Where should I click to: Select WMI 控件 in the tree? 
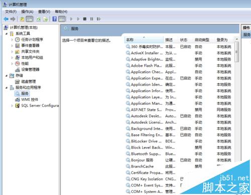tap(30, 100)
